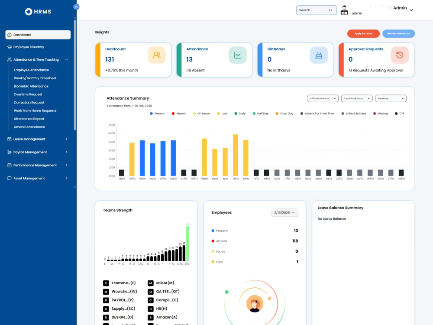The height and width of the screenshot is (325, 433).
Task: Toggle the Short Day legend series
Action: (284, 114)
